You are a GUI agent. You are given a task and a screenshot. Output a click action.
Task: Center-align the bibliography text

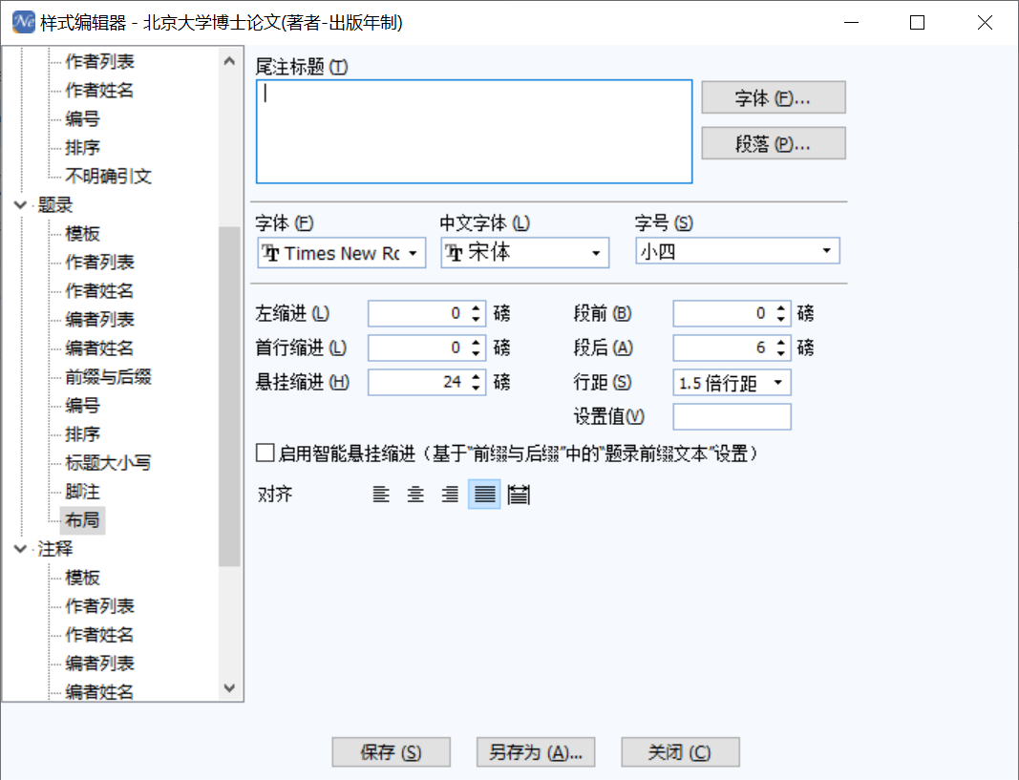coord(415,495)
